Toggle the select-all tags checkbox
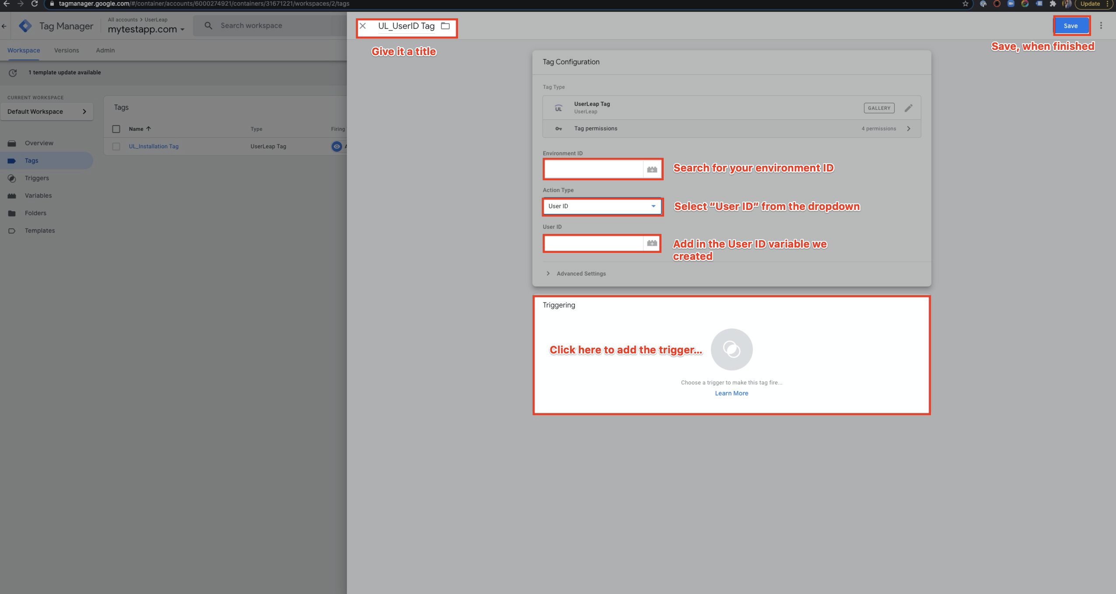This screenshot has width=1116, height=594. coord(116,129)
